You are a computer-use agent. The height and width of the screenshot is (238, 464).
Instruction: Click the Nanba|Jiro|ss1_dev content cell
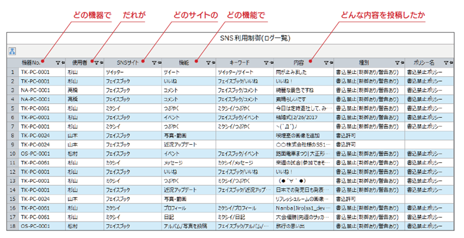302,208
